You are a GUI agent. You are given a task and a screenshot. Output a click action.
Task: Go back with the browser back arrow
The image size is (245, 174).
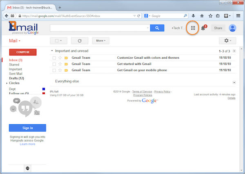7,16
